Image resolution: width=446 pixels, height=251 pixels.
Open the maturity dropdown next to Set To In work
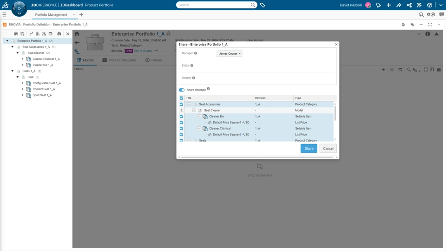[x=156, y=51]
